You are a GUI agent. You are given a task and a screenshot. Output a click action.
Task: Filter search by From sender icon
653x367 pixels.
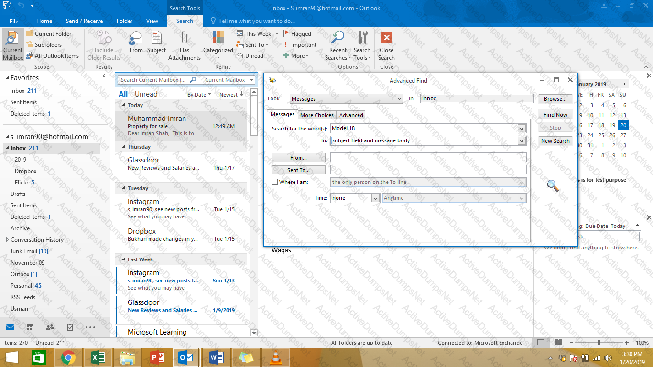[136, 38]
